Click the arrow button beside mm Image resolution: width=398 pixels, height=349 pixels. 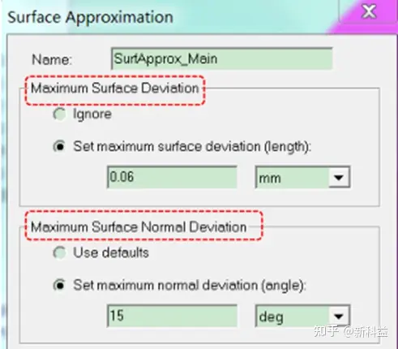pos(339,178)
